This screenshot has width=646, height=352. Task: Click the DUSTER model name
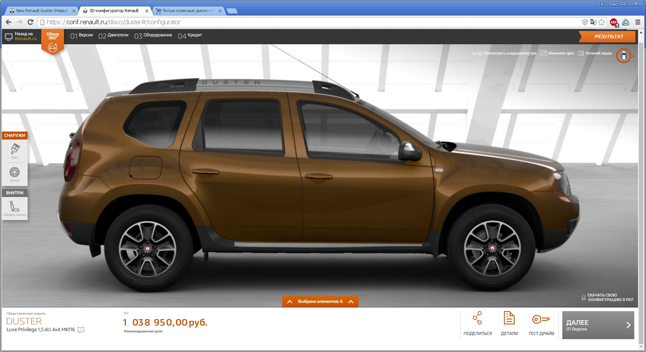24,321
